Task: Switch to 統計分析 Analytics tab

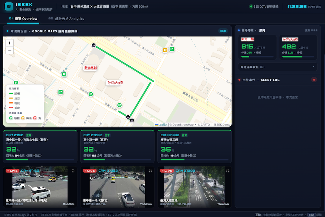Action: (x=66, y=19)
